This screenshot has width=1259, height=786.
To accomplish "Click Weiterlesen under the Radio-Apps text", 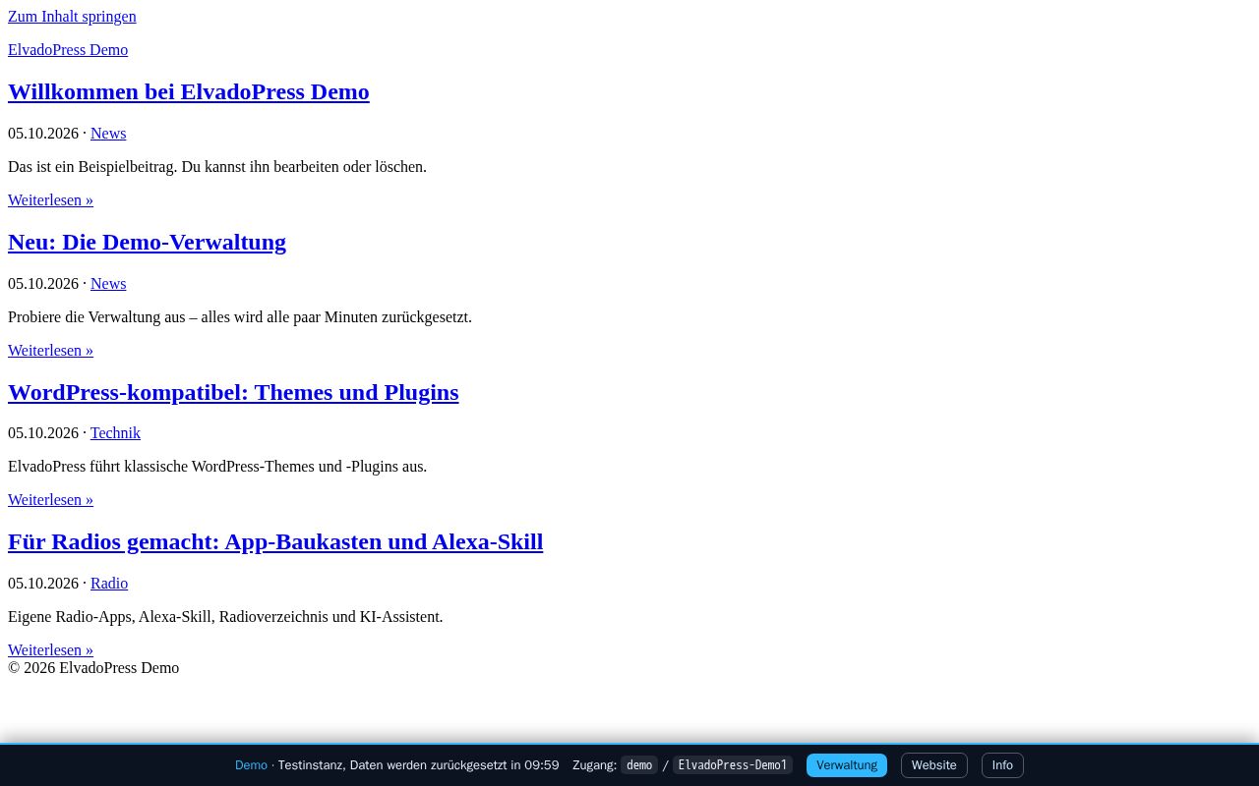I will tap(50, 650).
